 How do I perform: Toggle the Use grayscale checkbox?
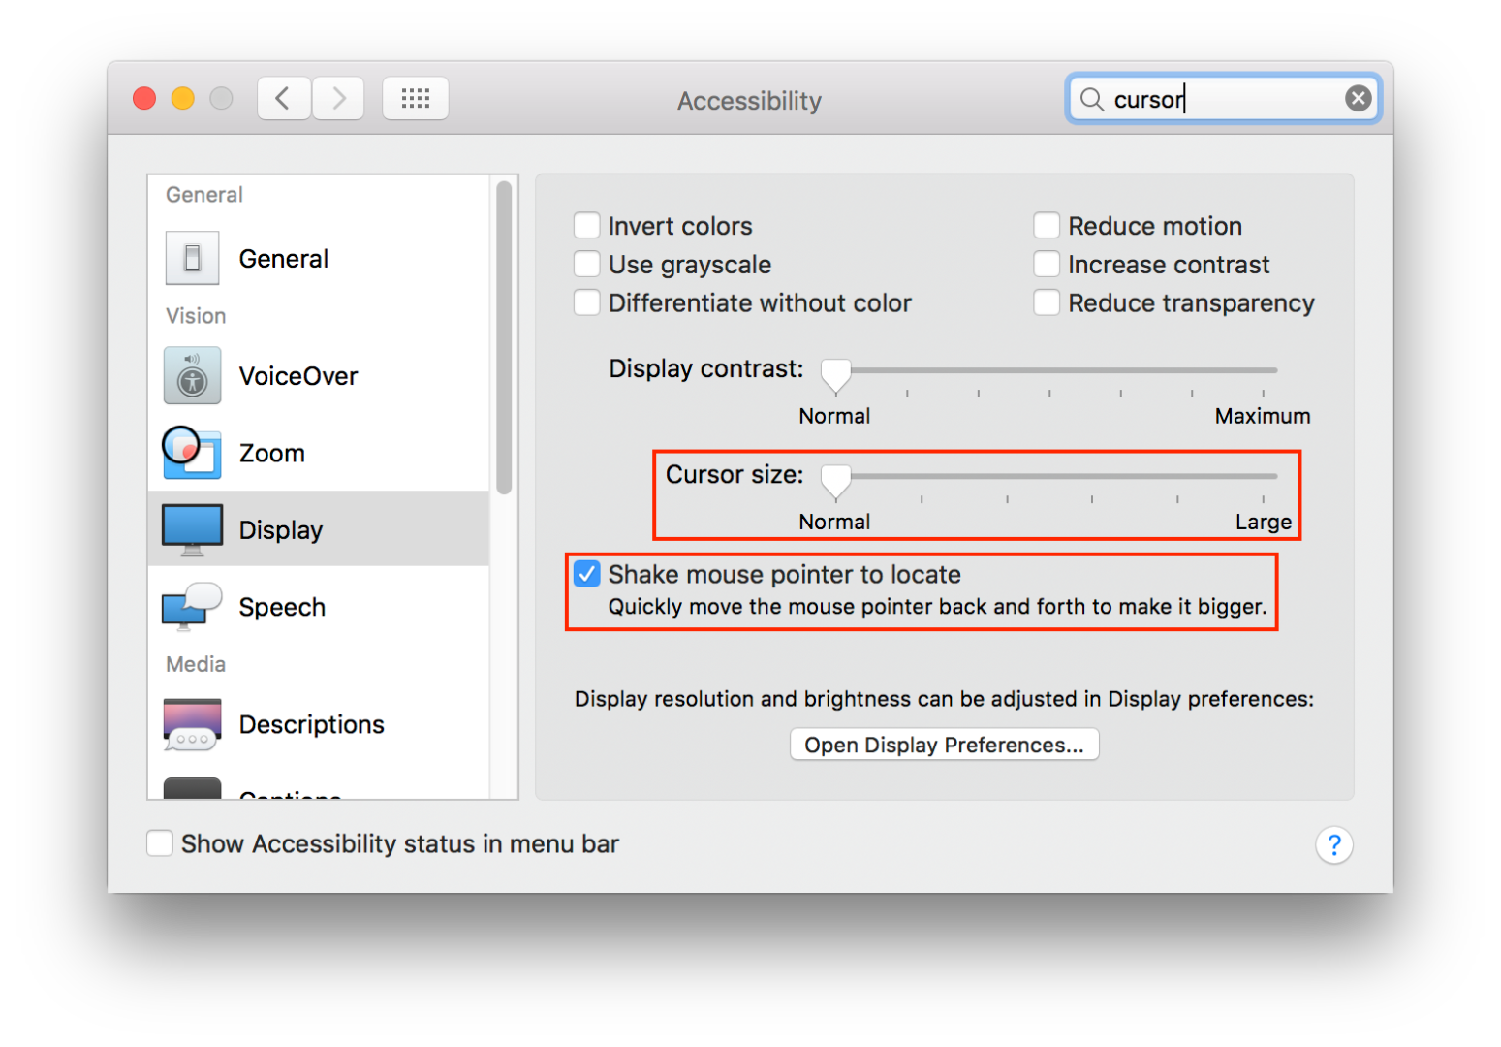tap(586, 265)
